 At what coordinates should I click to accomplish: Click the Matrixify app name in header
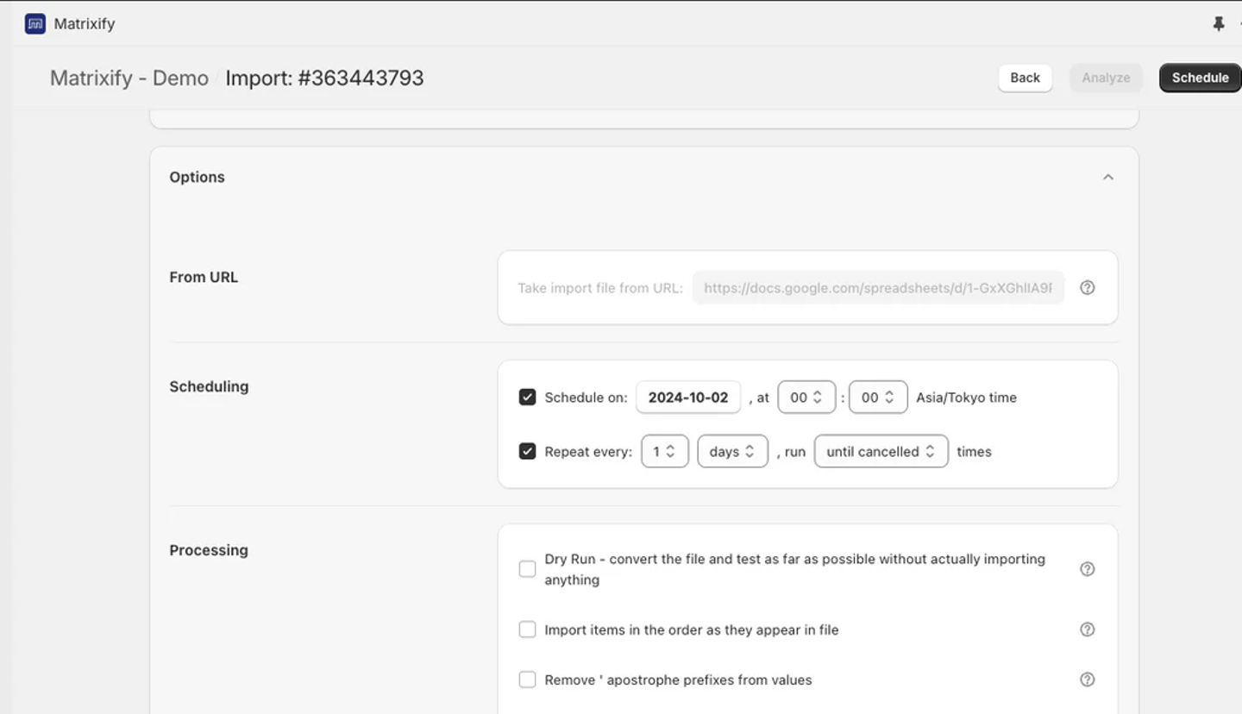pos(85,24)
